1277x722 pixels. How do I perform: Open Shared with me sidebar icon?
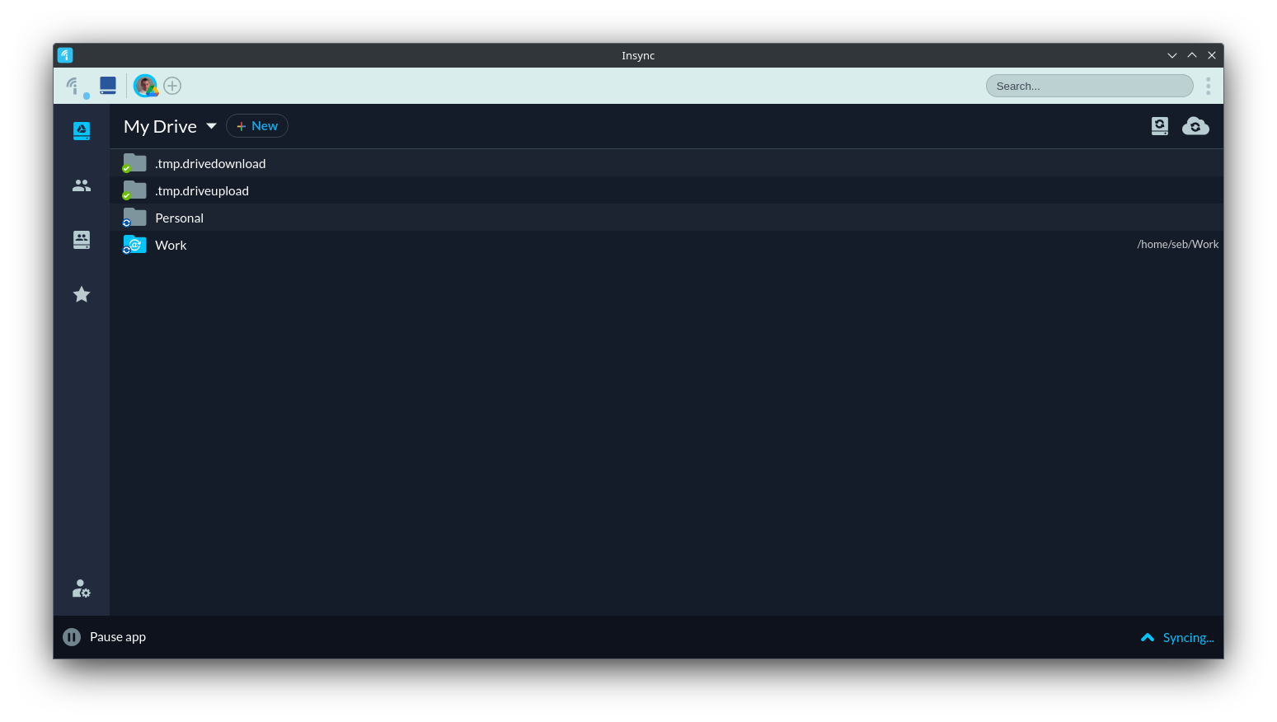pyautogui.click(x=82, y=185)
